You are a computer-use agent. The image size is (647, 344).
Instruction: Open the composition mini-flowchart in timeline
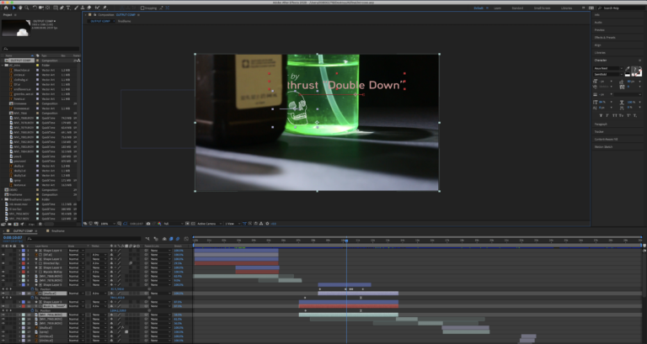pos(147,239)
